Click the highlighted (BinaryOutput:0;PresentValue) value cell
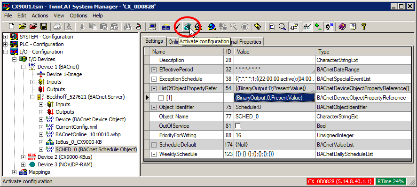This screenshot has width=417, height=187. pyautogui.click(x=275, y=98)
